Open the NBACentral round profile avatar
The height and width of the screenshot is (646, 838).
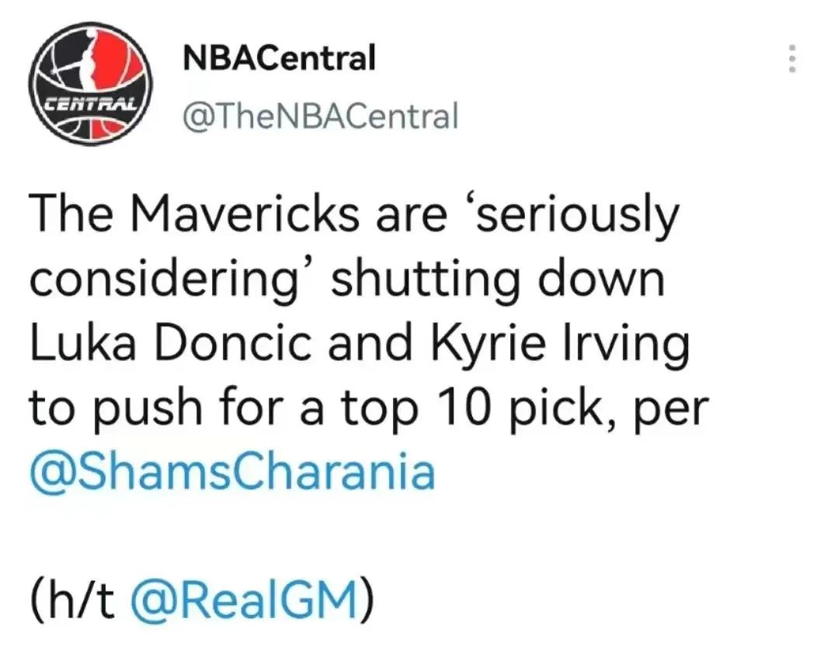90,84
